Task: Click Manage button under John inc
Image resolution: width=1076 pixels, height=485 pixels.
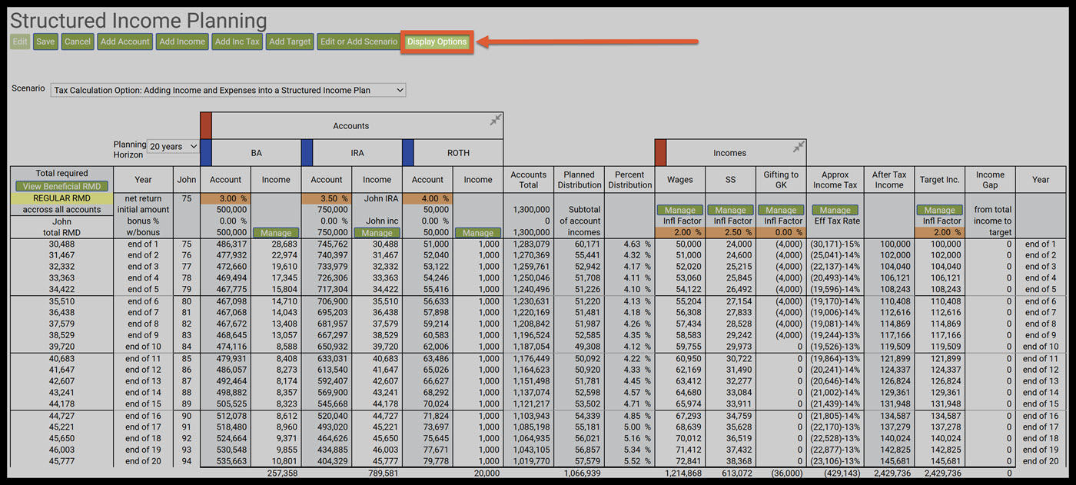Action: (377, 233)
